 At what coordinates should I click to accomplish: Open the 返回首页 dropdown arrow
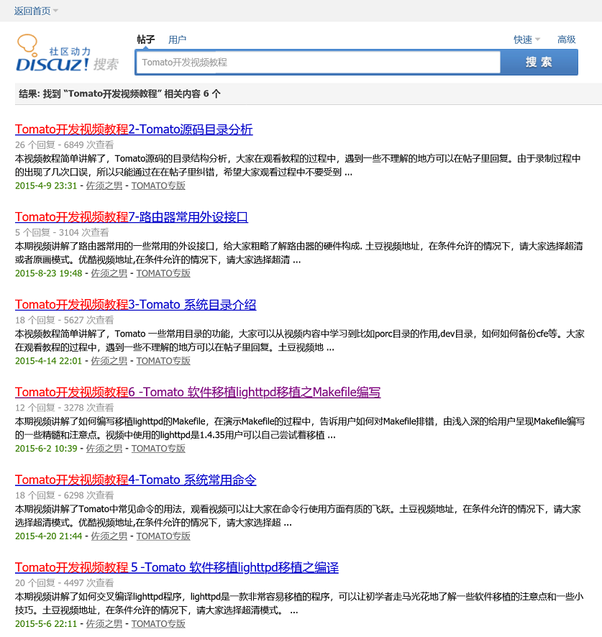[55, 11]
